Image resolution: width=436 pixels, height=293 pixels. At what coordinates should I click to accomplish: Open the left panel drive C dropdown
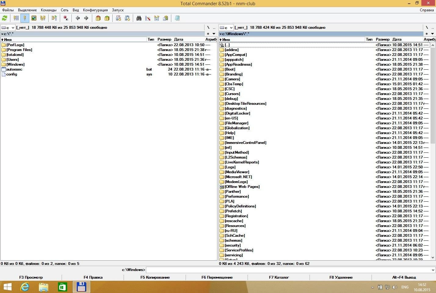point(8,27)
